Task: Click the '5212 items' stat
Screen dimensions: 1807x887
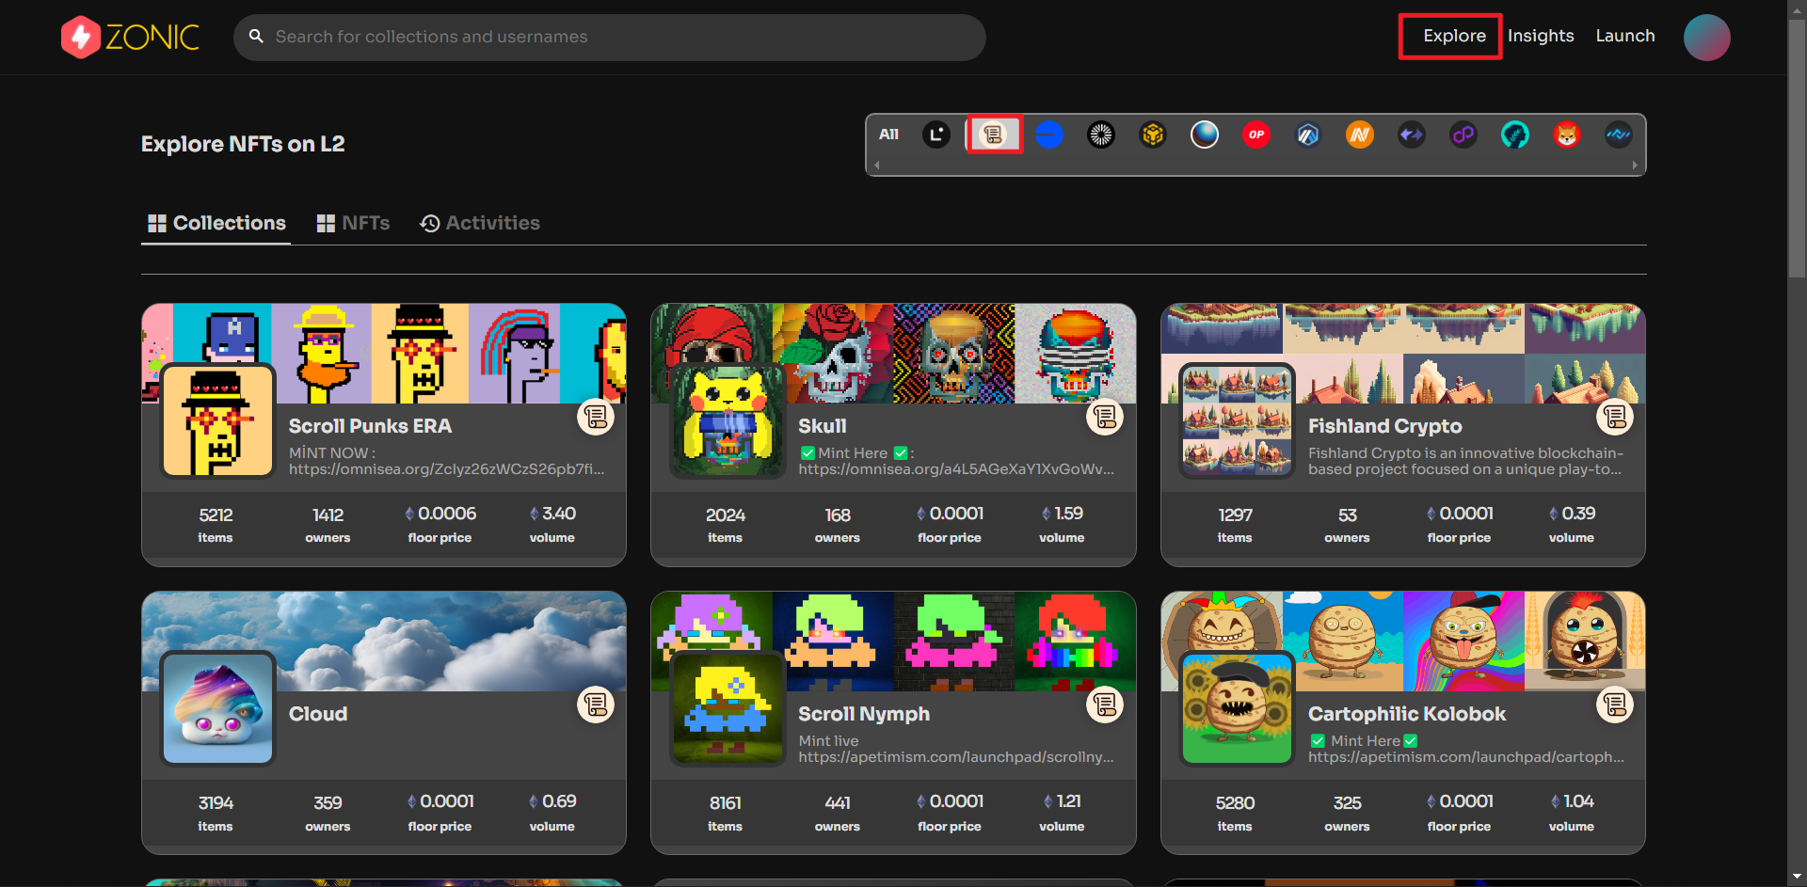Action: coord(216,525)
